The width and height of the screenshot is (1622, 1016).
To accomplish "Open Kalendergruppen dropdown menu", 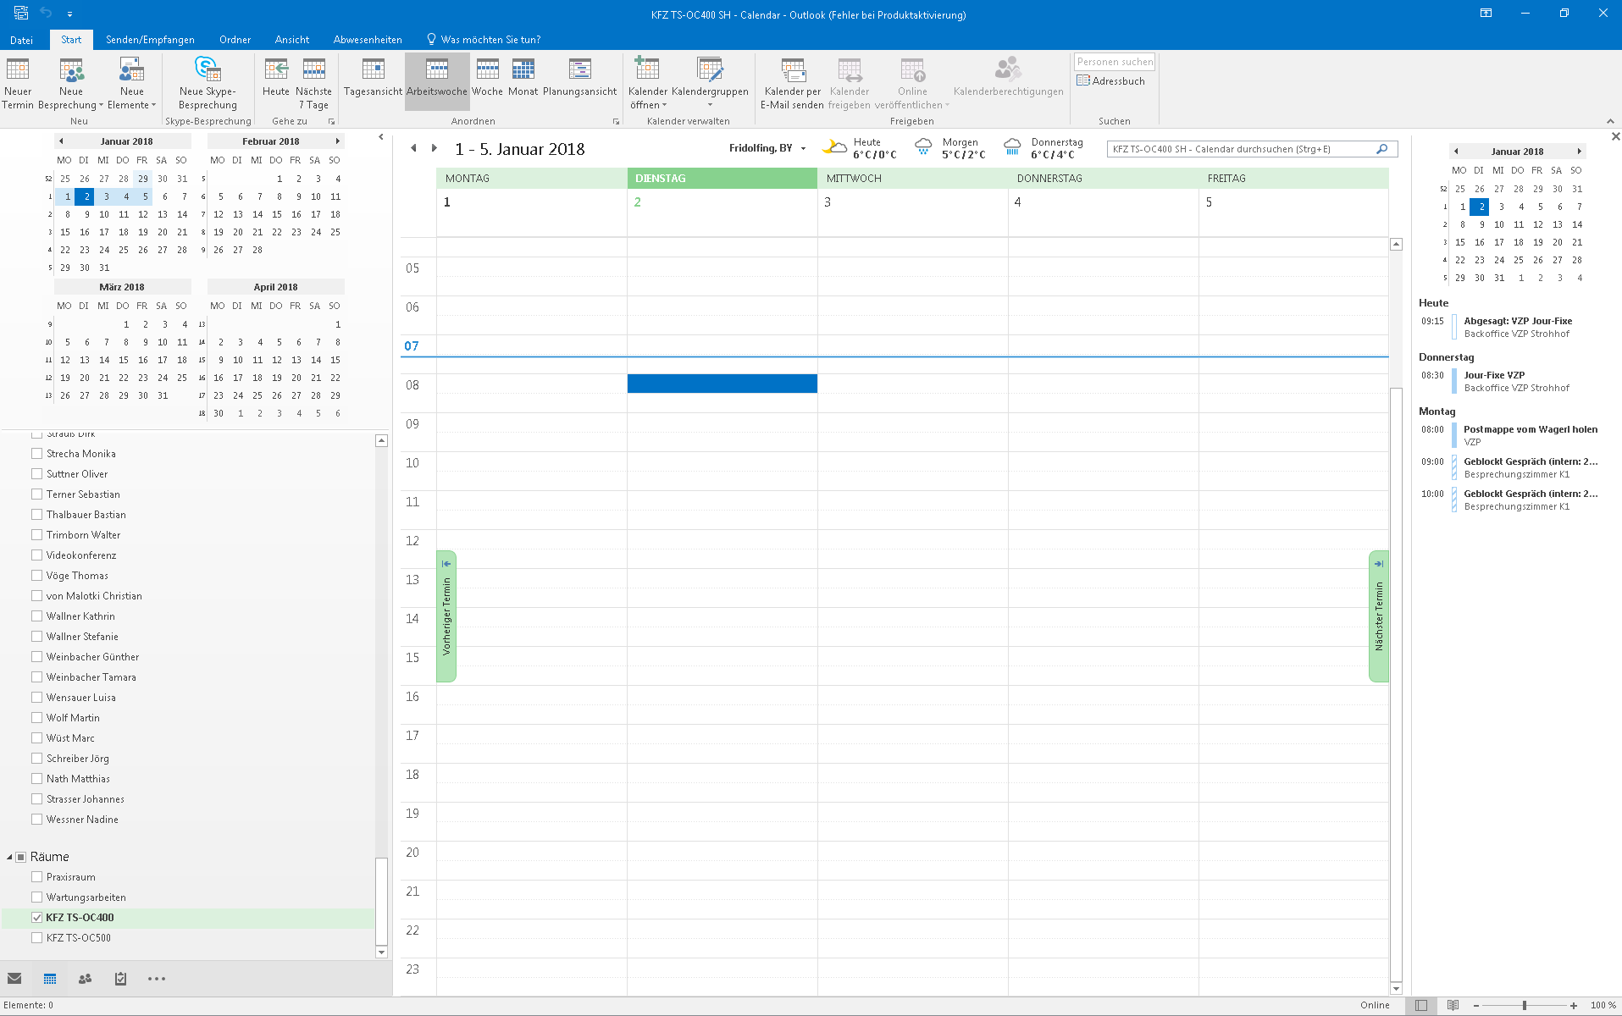I will pos(710,83).
